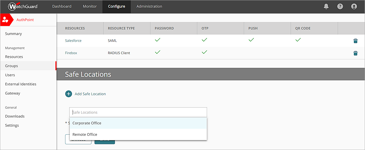This screenshot has height=150, width=365.
Task: Click trash icon for Firebox resource
Action: (x=355, y=53)
